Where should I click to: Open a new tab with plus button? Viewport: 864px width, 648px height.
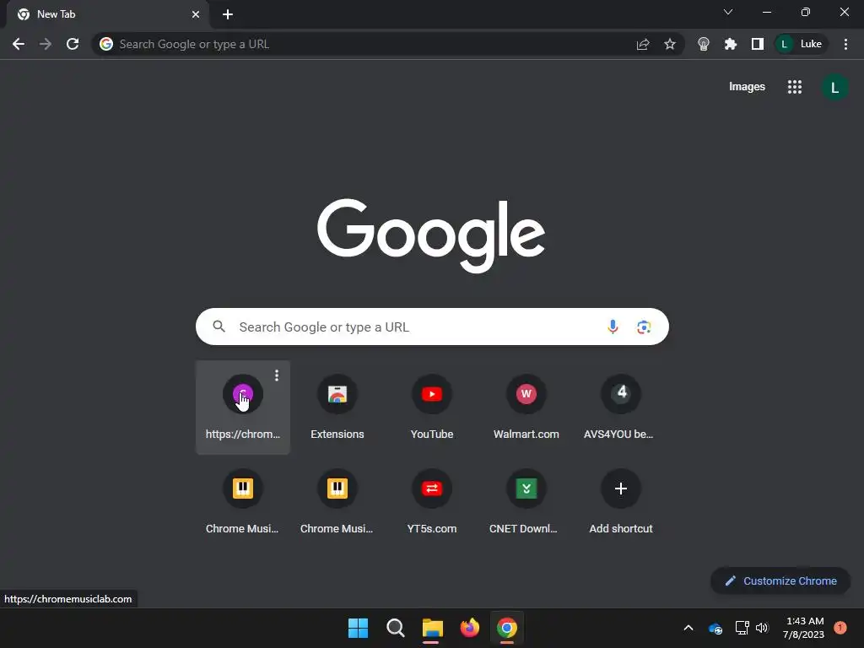228,14
